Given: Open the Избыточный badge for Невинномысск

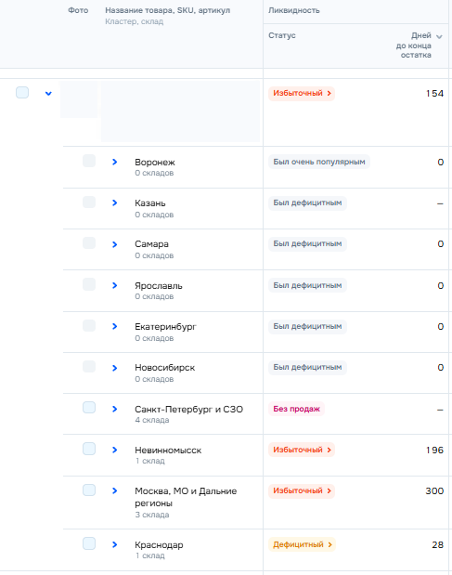Looking at the screenshot, I should coord(302,450).
